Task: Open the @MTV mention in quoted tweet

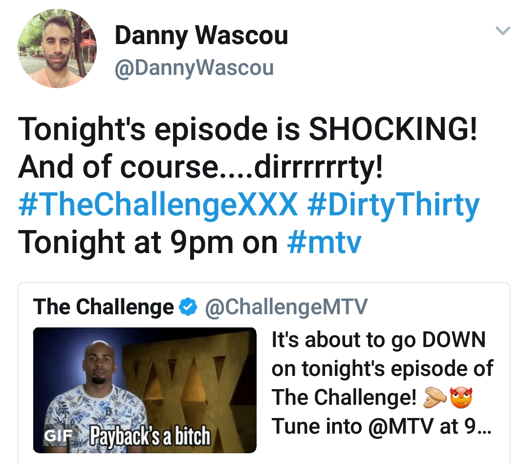Action: pos(402,426)
